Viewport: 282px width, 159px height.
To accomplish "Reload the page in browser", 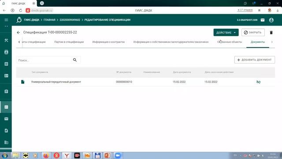I will (21, 11).
